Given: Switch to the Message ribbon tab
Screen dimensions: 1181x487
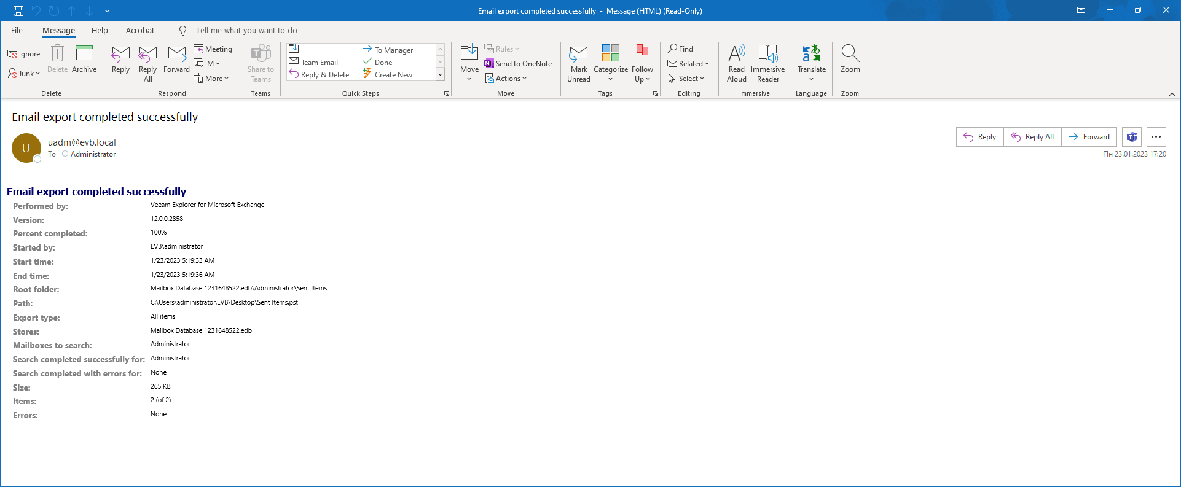Looking at the screenshot, I should pos(58,30).
